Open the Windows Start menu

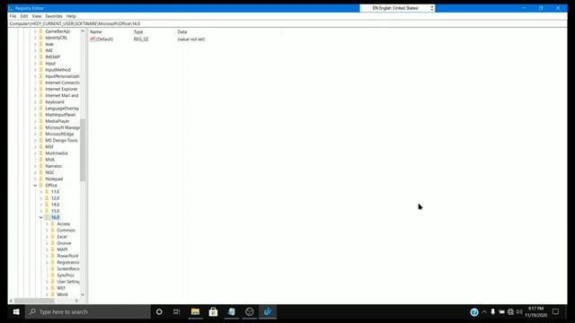[16, 312]
